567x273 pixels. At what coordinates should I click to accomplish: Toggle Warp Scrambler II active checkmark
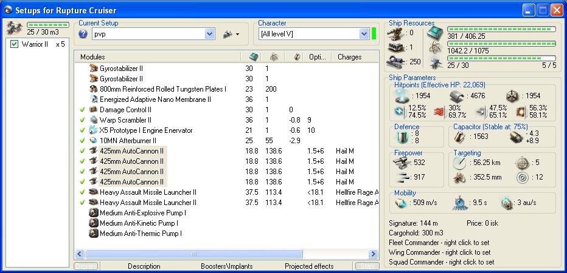[x=82, y=120]
